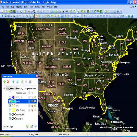Click the checkered icon next to BingHybrid
Image resolution: width=137 pixels, height=137 pixels.
tap(14, 114)
